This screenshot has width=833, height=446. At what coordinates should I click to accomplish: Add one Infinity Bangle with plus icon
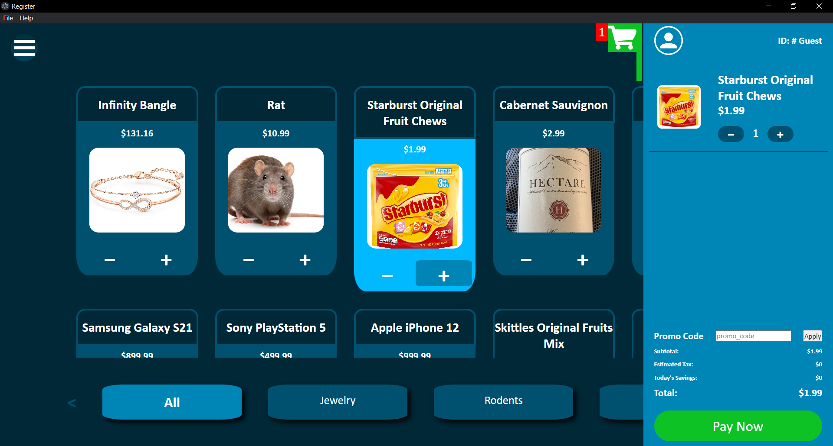pyautogui.click(x=166, y=260)
